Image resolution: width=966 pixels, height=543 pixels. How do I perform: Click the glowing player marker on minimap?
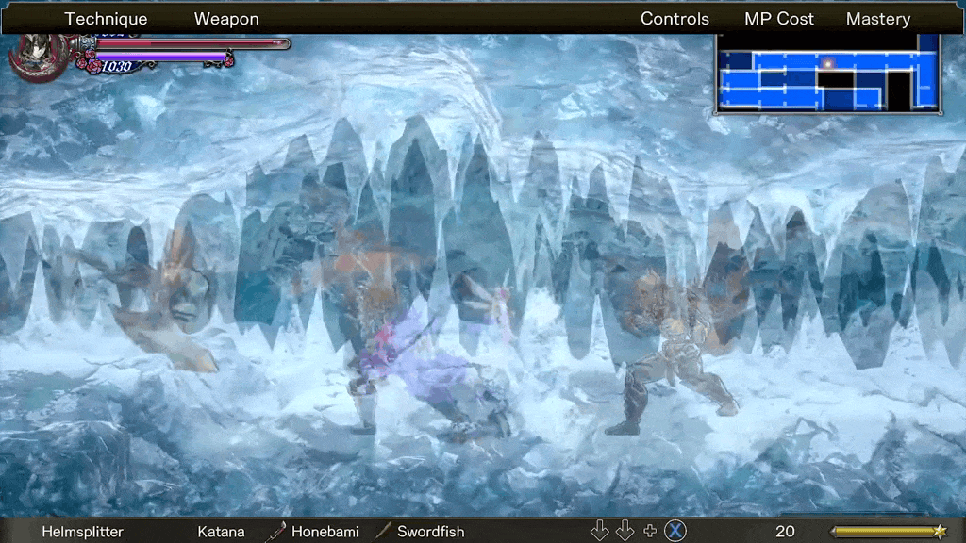[827, 63]
